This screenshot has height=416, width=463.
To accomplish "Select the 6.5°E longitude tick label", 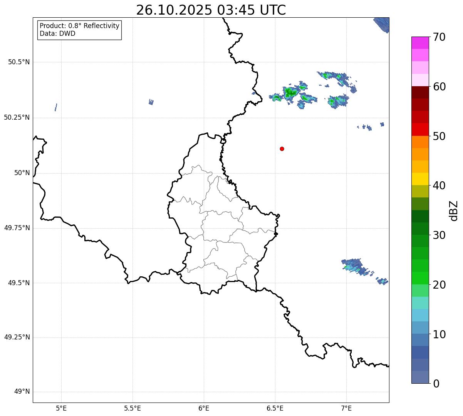I will click(x=275, y=408).
